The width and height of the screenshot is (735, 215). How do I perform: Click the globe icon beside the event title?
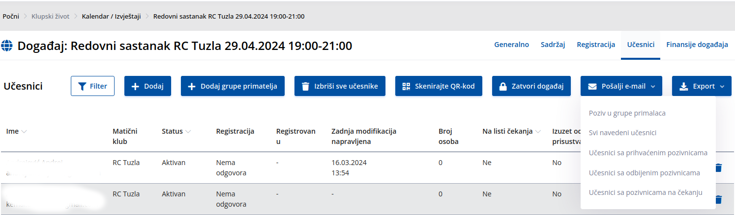(x=7, y=46)
